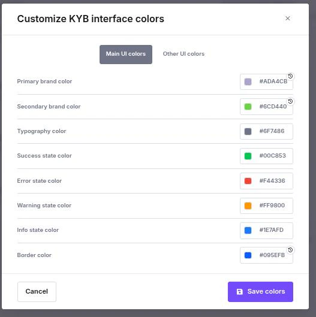
Task: Open the Info state blue swatch
Action: (x=248, y=231)
